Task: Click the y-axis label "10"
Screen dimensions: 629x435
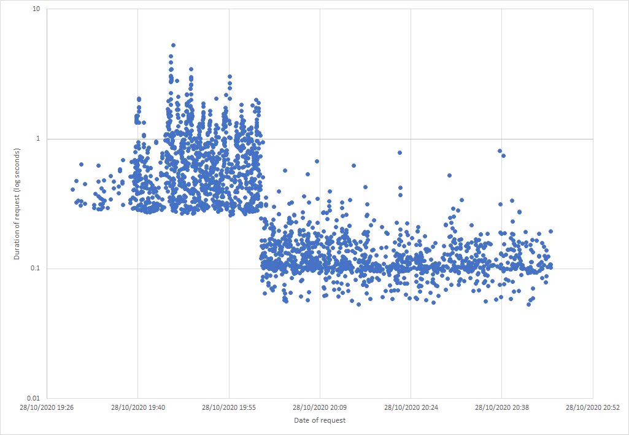Action: (36, 9)
